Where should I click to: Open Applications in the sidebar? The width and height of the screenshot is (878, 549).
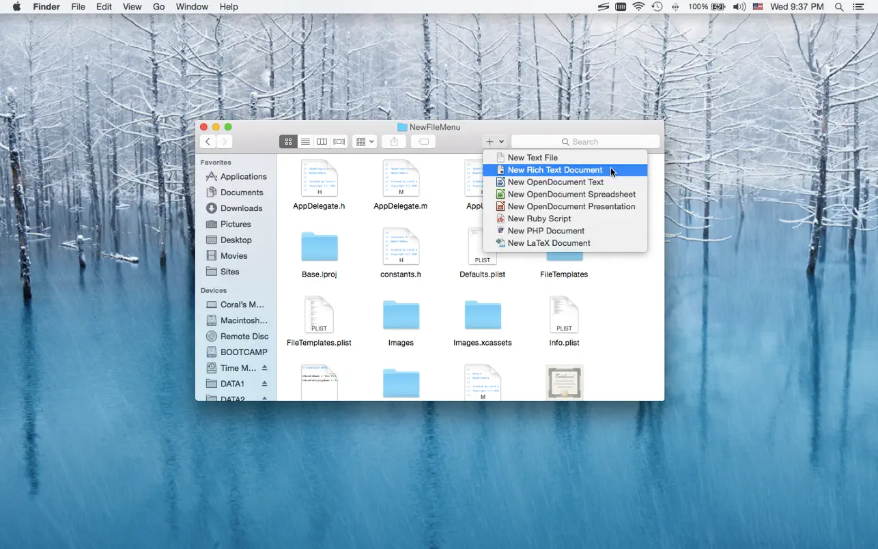(243, 176)
